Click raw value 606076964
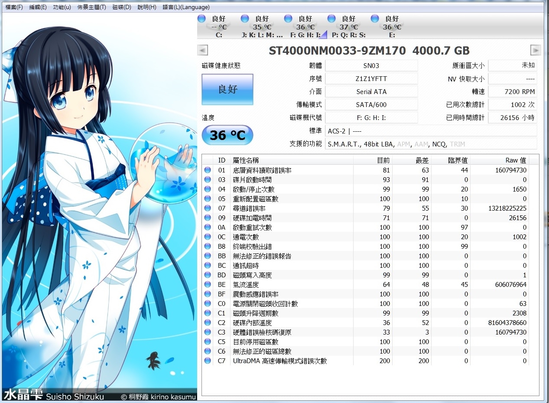549x403 pixels. pos(510,285)
